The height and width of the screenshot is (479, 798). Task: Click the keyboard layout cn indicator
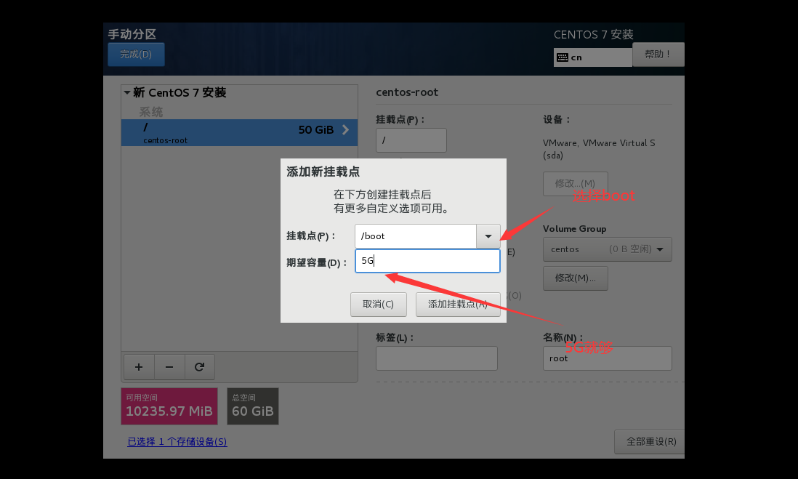(593, 57)
